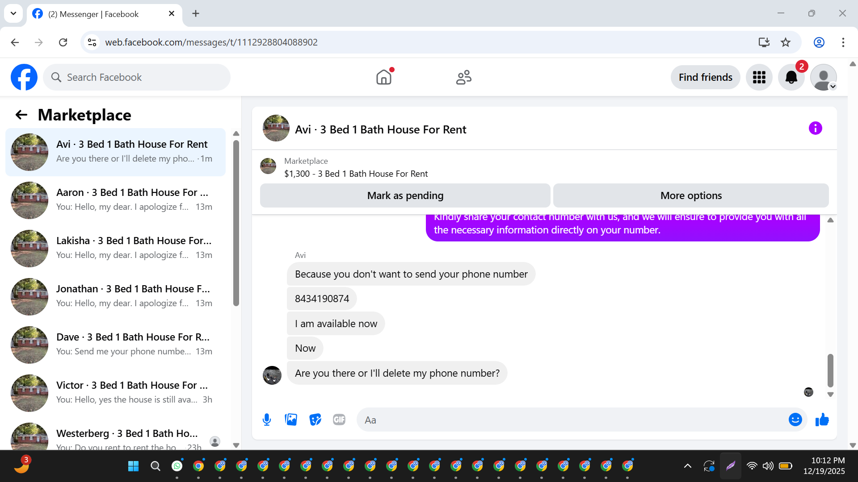
Task: Click the voice clip microphone icon
Action: tap(267, 420)
